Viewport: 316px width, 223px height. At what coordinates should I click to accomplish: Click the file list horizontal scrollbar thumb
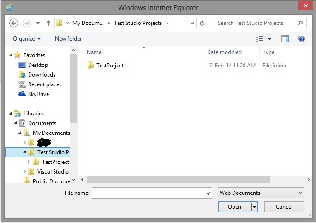(178, 179)
